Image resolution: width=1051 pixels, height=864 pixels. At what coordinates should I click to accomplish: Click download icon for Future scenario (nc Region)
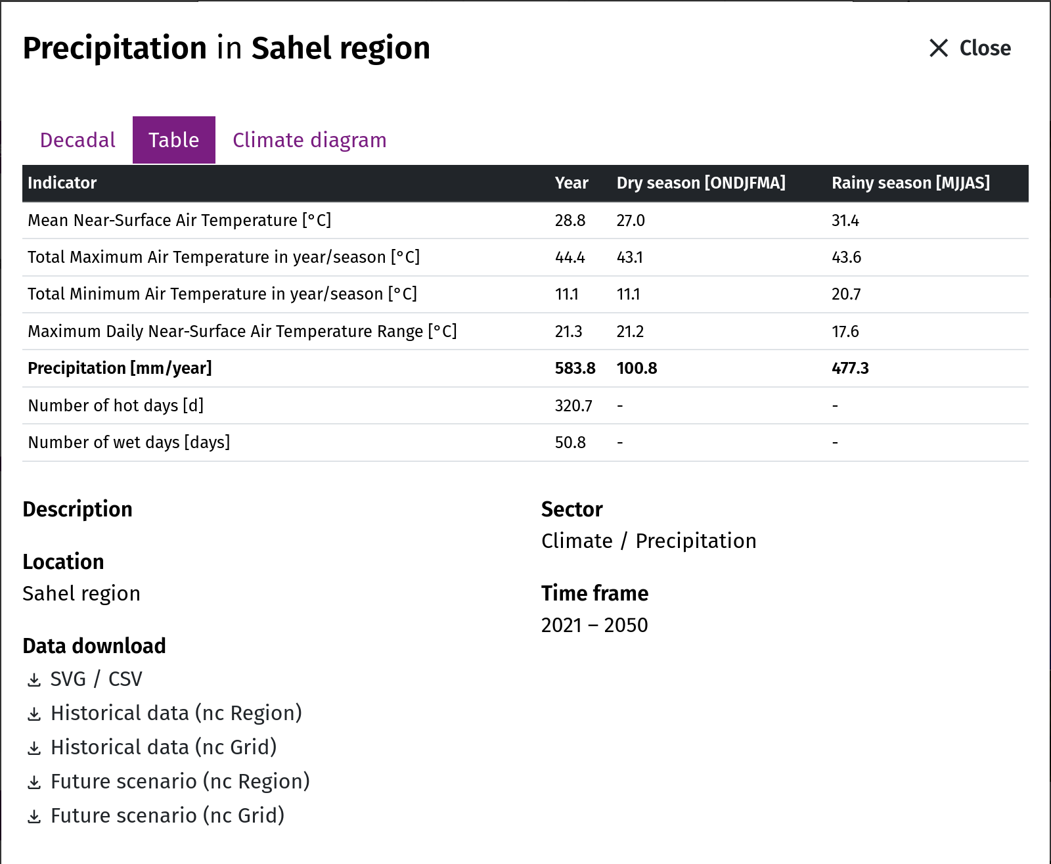(34, 783)
